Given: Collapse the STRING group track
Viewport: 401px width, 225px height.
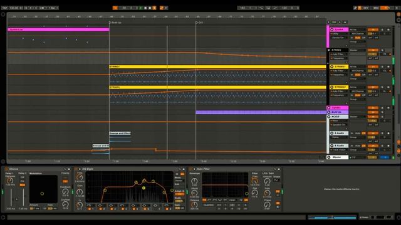Looking at the screenshot, I should (x=329, y=50).
